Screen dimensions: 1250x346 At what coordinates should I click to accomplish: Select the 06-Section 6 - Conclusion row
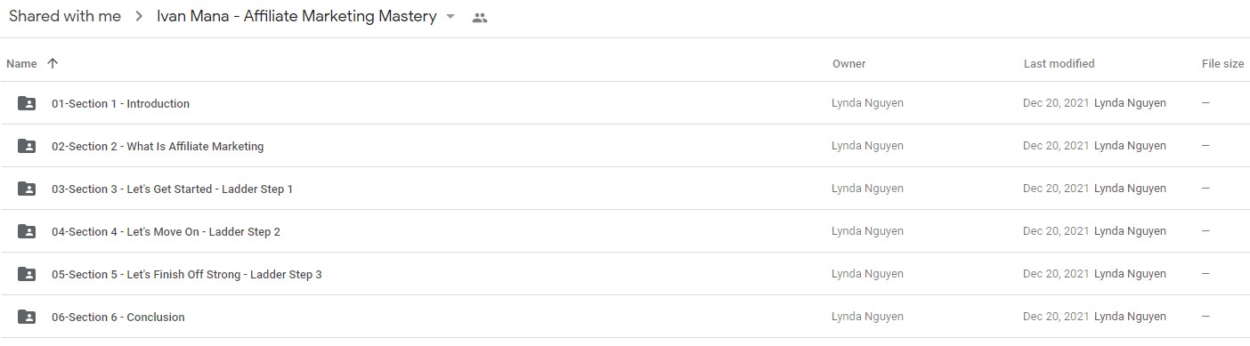point(625,317)
